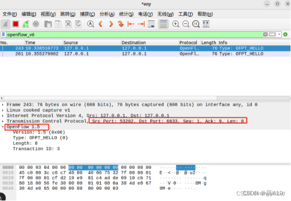
Task: Open the display filter history dropdown
Action: 279,35
